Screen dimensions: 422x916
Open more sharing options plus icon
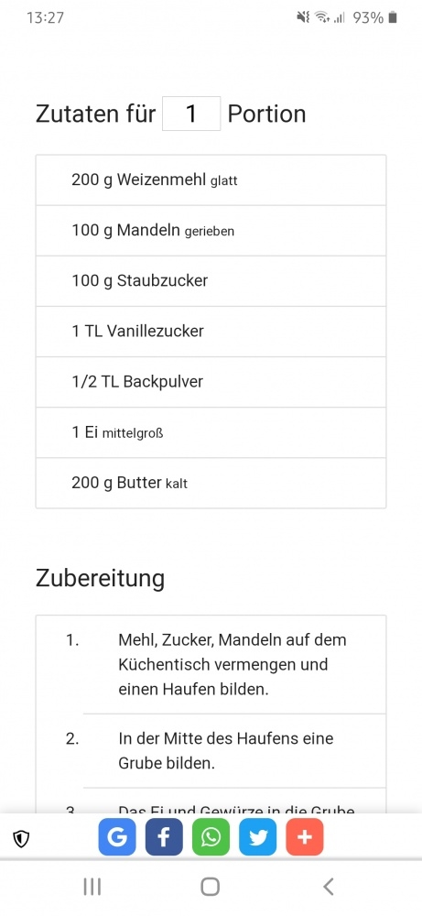[x=305, y=837]
